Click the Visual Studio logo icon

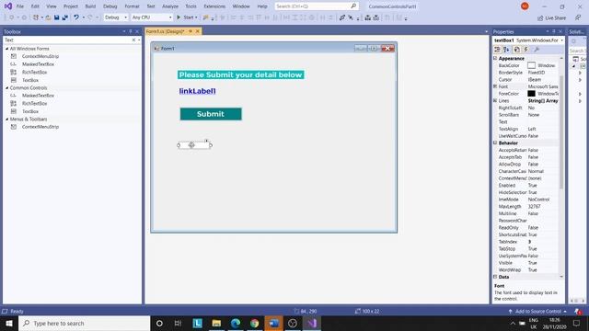point(8,6)
